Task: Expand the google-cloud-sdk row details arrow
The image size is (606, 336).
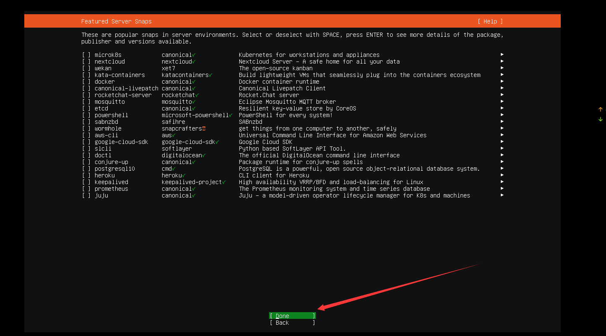Action: tap(502, 141)
